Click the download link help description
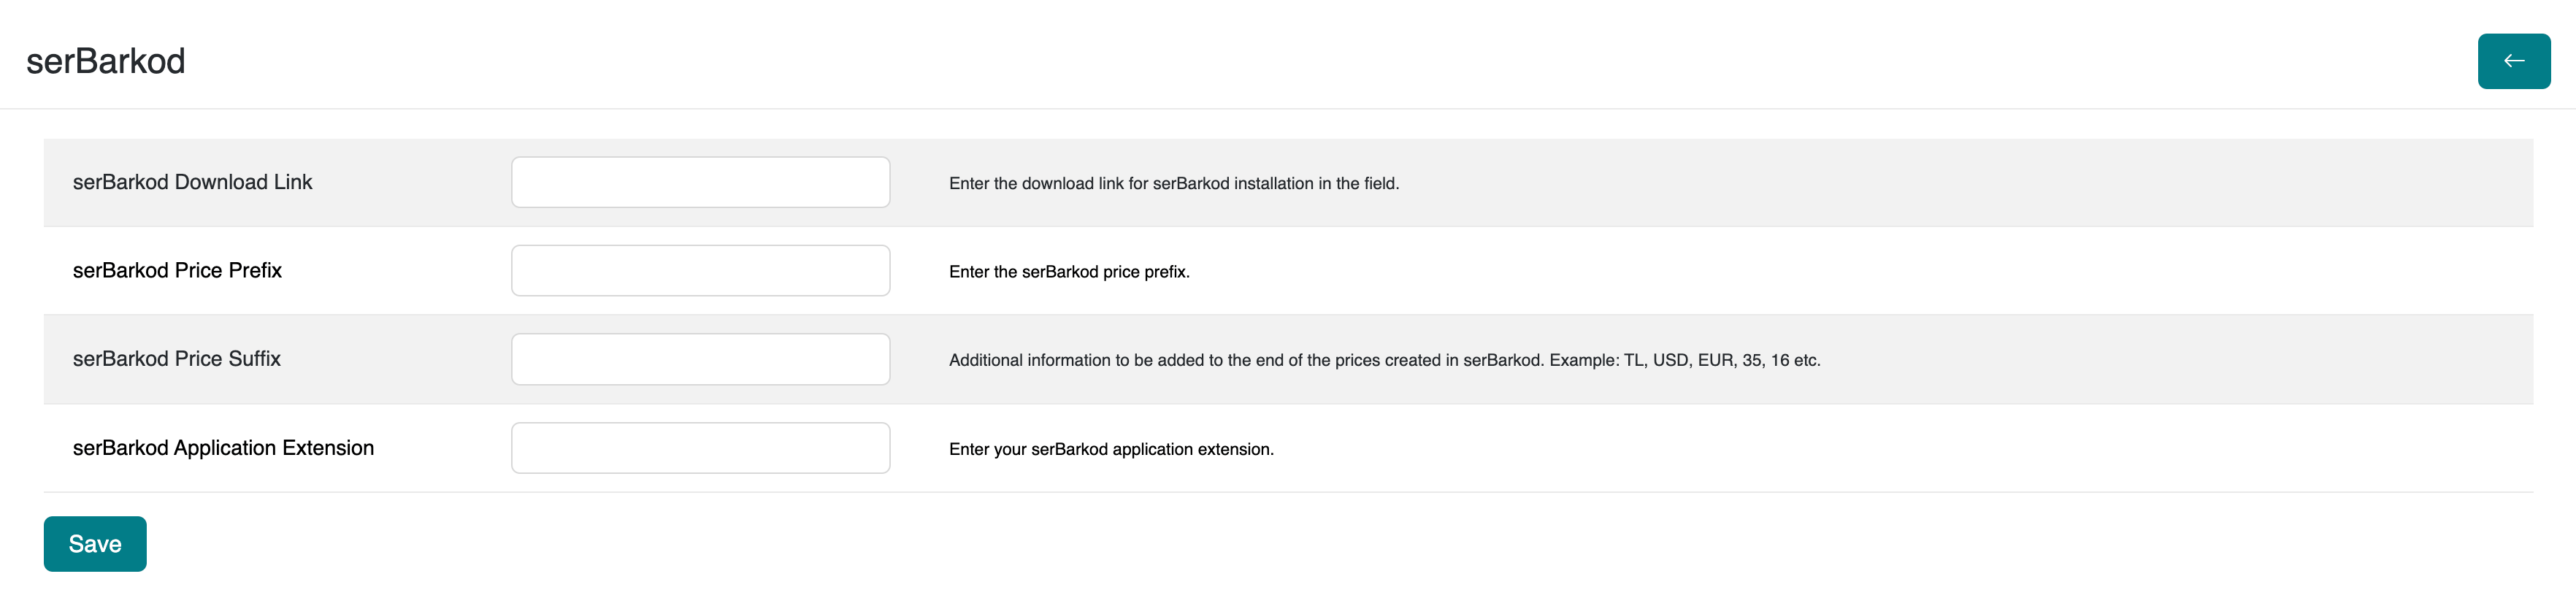This screenshot has height=609, width=2576. (x=1173, y=184)
